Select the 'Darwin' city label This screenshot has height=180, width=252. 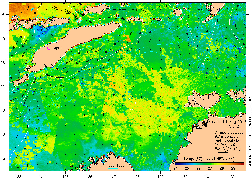tap(213, 122)
